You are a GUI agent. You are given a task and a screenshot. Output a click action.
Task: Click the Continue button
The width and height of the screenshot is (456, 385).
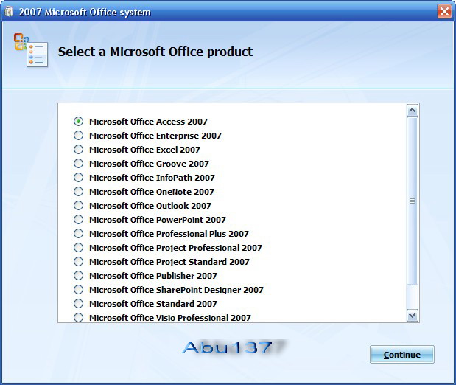pyautogui.click(x=402, y=355)
